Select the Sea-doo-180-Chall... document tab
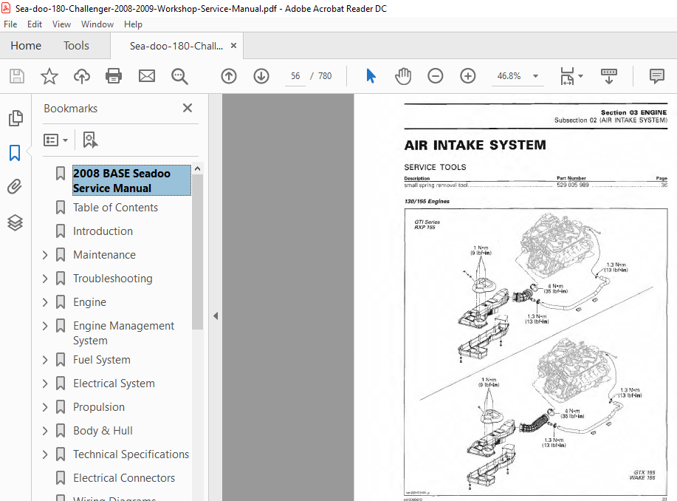The width and height of the screenshot is (677, 501). point(176,46)
